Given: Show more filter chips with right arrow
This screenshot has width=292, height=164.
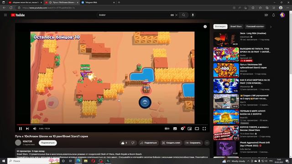Looking at the screenshot, I should point(271,27).
